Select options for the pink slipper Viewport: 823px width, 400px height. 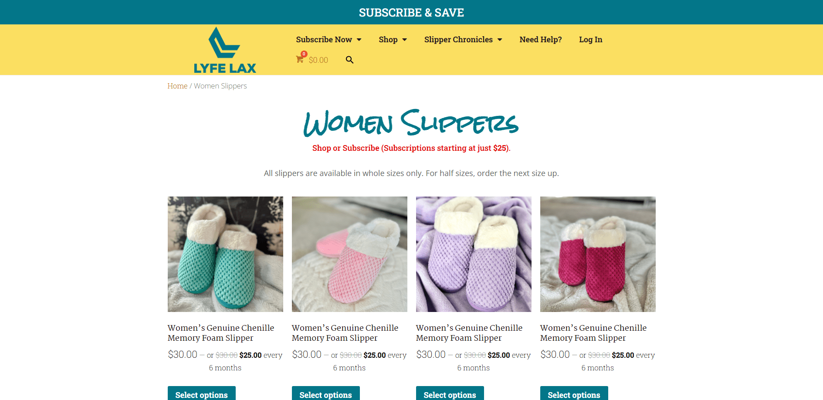[326, 394]
